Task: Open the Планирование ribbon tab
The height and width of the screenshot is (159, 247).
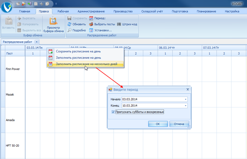Action: click(206, 12)
